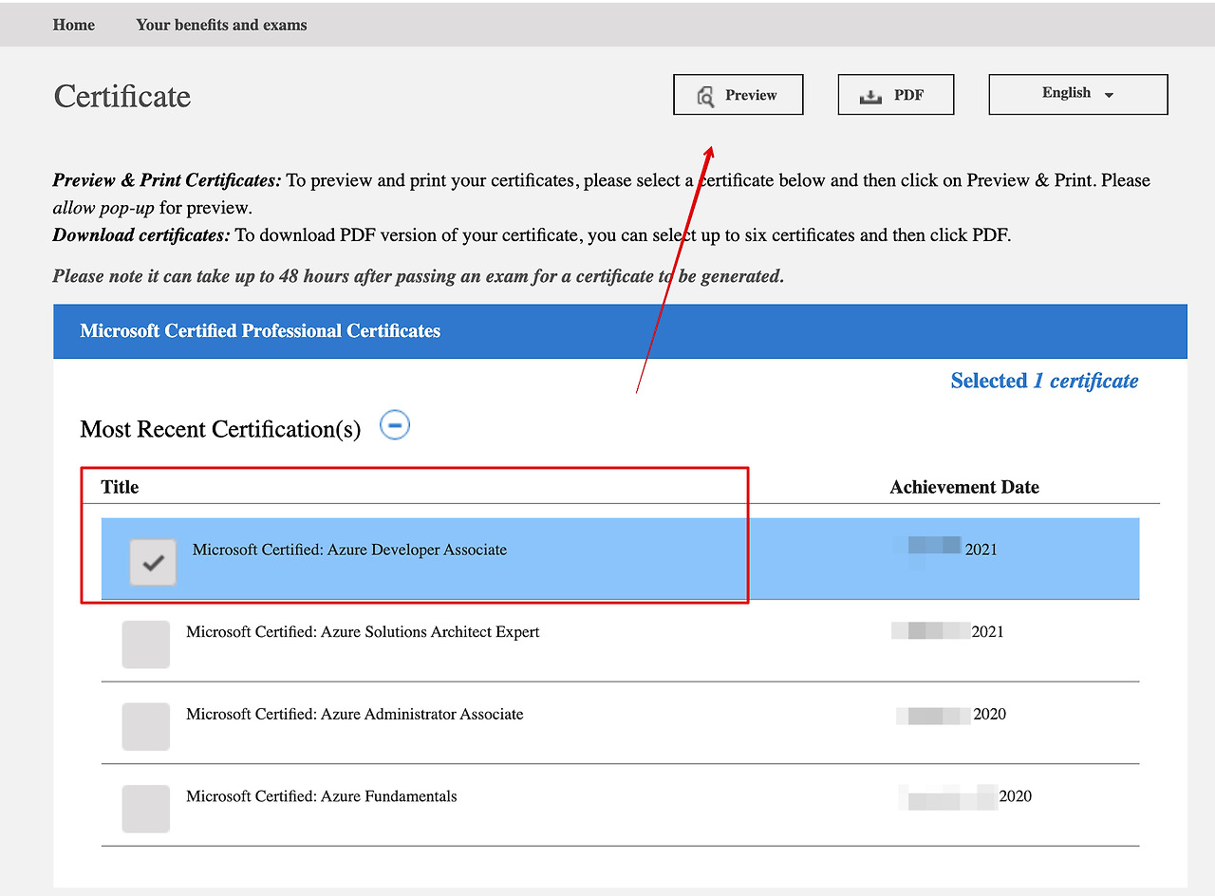This screenshot has height=896, width=1215.
Task: Click the Azure Fundamentals achievement date
Action: [965, 796]
